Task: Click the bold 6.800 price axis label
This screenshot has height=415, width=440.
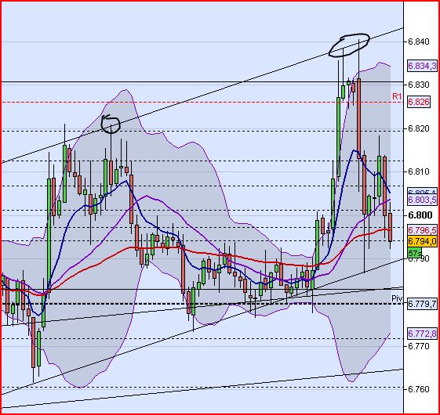Action: 420,215
